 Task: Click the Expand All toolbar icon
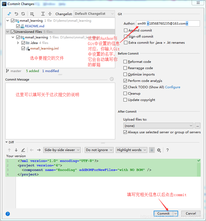pos(43,14)
